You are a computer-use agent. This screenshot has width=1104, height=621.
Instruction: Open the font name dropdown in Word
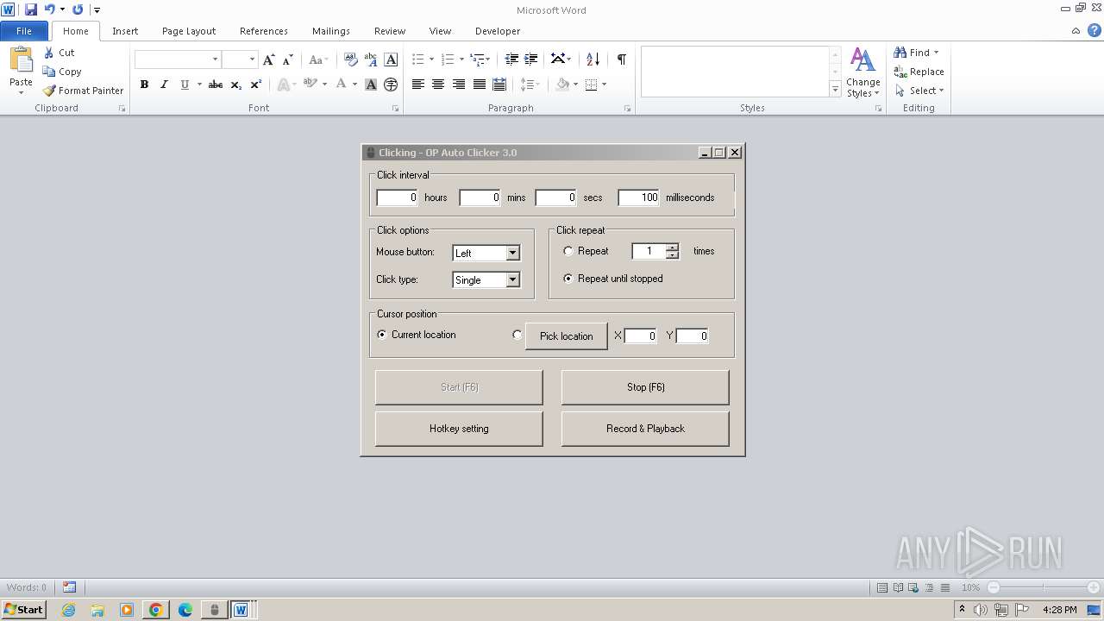[216, 60]
